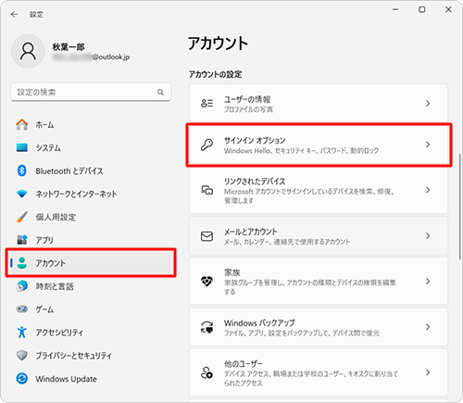Click the 時刻と言語 globe clock icon

[22, 286]
